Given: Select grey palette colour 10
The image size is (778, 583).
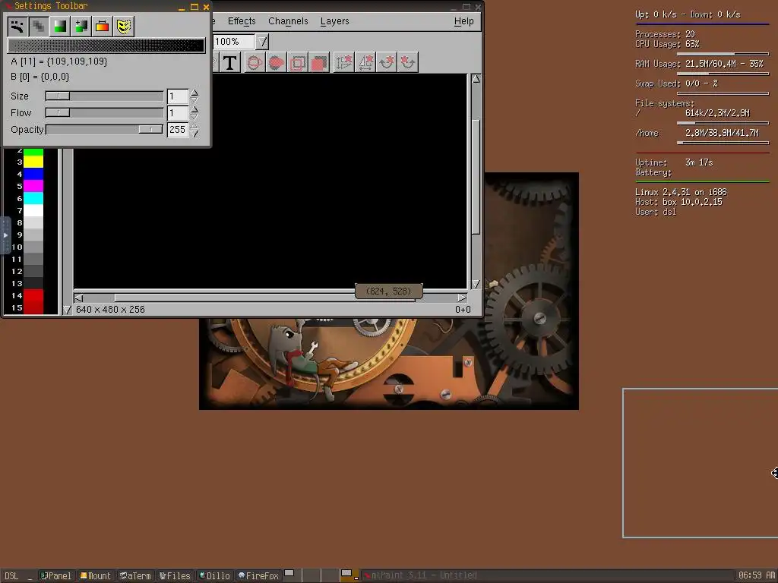Looking at the screenshot, I should (33, 247).
